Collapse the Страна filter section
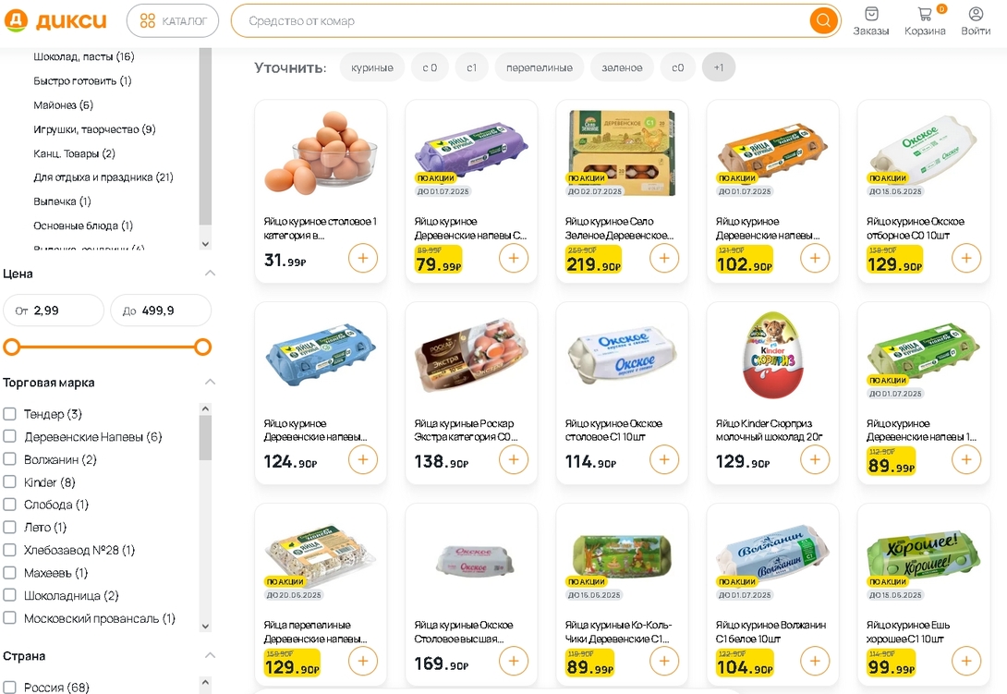This screenshot has width=1007, height=694. coord(210,656)
